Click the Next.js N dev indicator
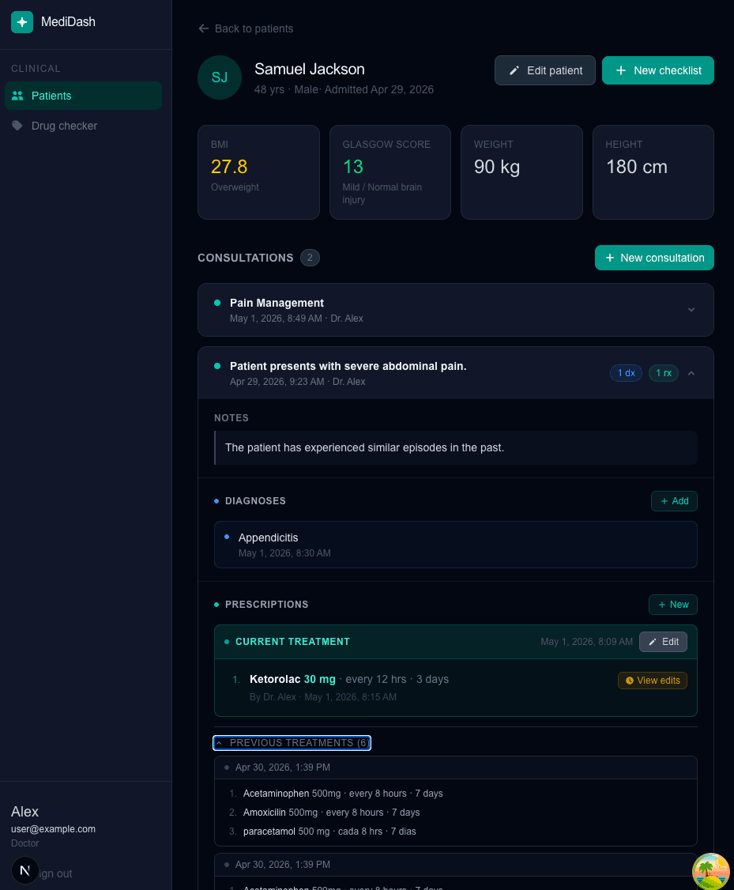 tap(24, 869)
